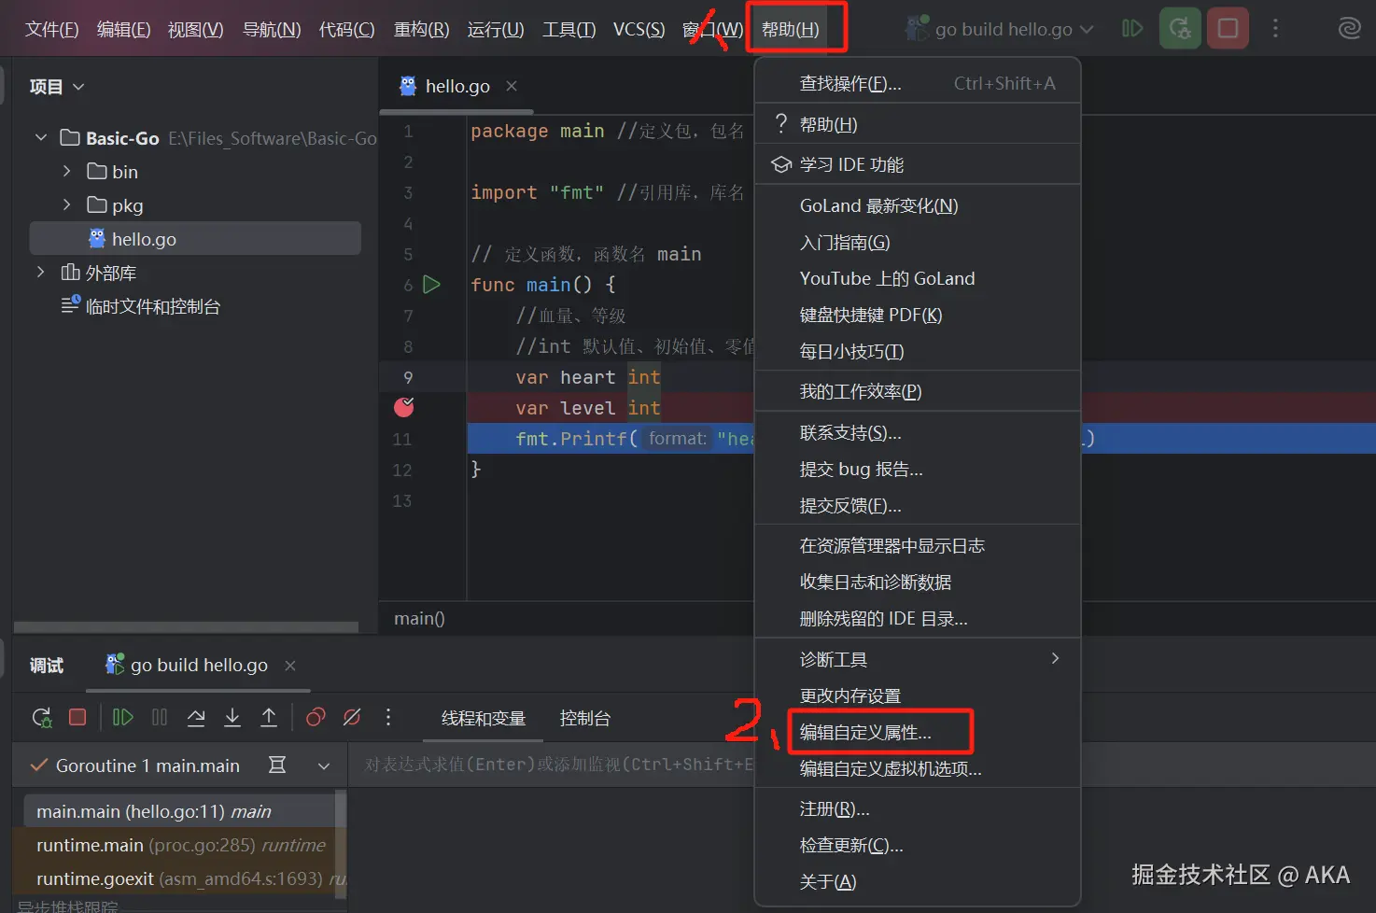Resume program from debug panel toolbar
Viewport: 1376px width, 913px height.
click(x=122, y=717)
